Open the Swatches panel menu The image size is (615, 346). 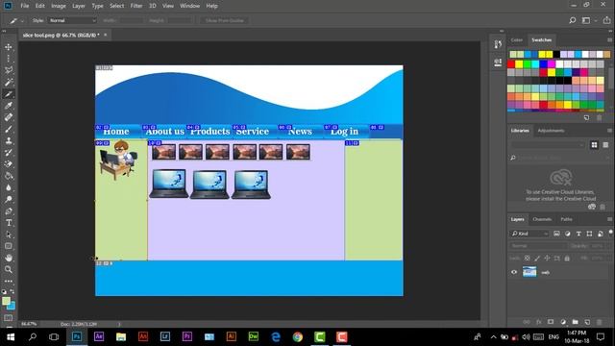click(x=609, y=40)
